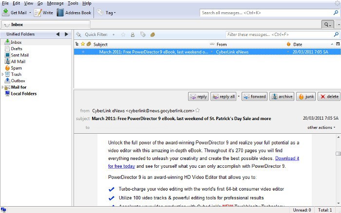Click the global search magnifier icon
The image size is (341, 213).
click(x=336, y=13)
